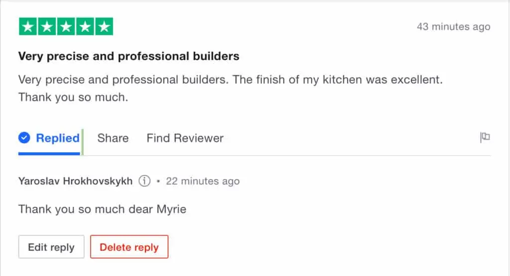The height and width of the screenshot is (276, 510).
Task: Click the review's closing "Thank you so much." line
Action: pos(73,97)
